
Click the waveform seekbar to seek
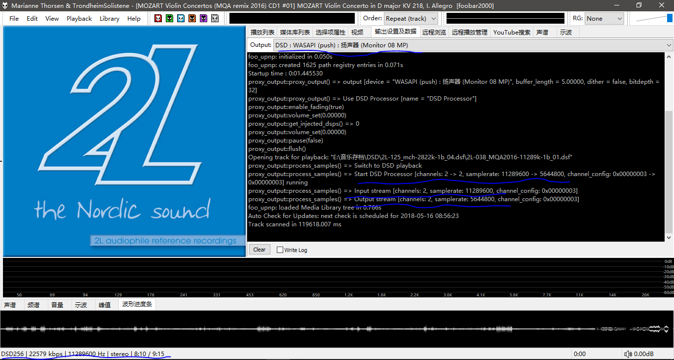point(336,329)
